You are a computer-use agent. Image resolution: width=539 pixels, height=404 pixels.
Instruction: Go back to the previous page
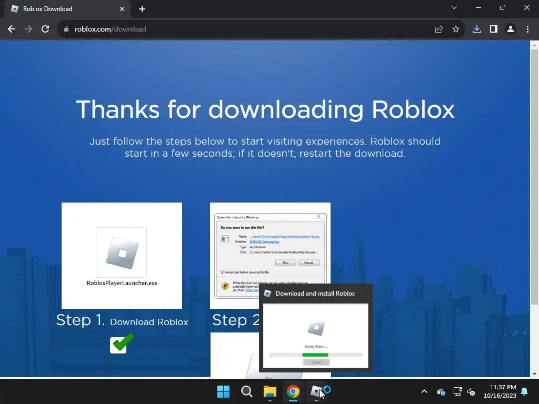(12, 29)
